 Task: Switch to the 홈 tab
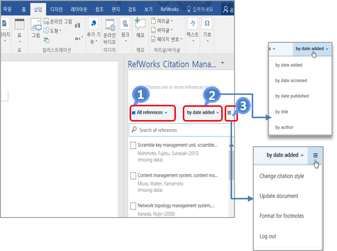click(x=24, y=9)
